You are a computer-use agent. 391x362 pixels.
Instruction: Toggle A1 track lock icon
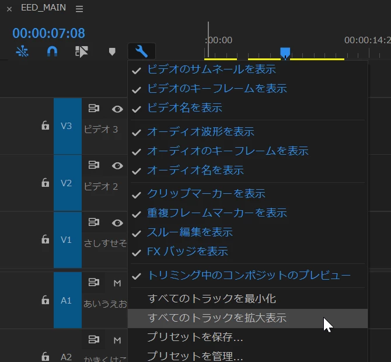(x=45, y=300)
